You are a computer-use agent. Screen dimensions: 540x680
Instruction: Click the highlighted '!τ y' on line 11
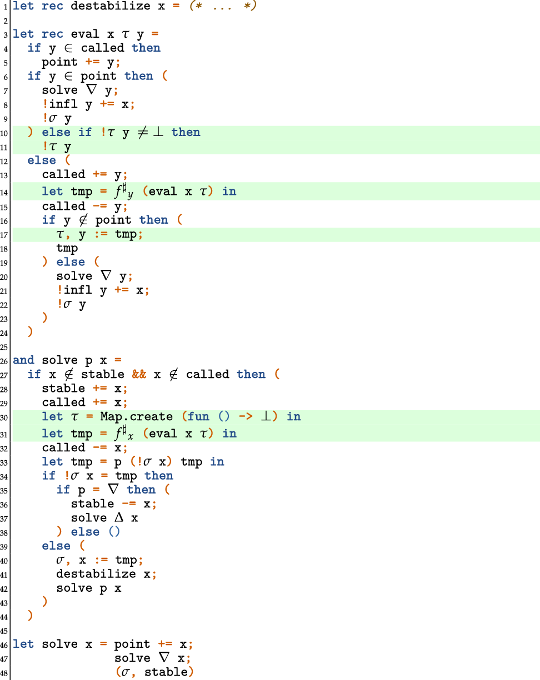[57, 147]
